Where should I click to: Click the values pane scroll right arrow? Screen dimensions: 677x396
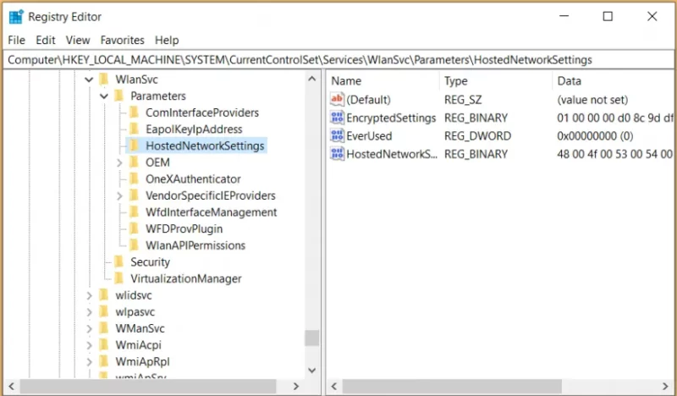[x=665, y=386]
